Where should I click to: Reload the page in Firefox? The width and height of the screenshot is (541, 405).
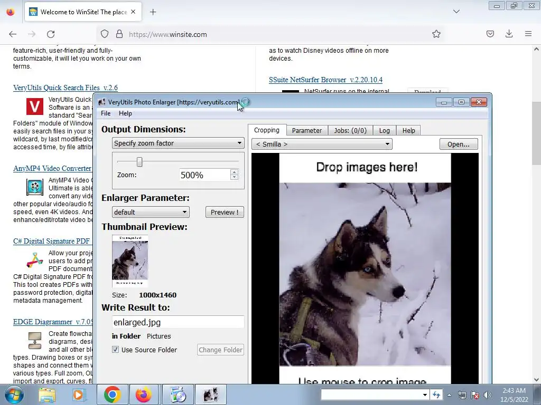click(51, 34)
